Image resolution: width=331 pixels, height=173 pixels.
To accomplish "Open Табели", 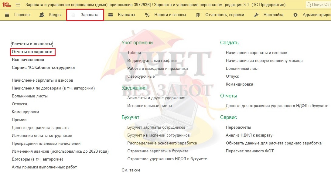I will pyautogui.click(x=134, y=53).
